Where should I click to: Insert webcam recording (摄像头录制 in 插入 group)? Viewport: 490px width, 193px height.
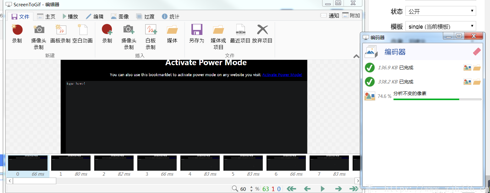click(x=129, y=37)
